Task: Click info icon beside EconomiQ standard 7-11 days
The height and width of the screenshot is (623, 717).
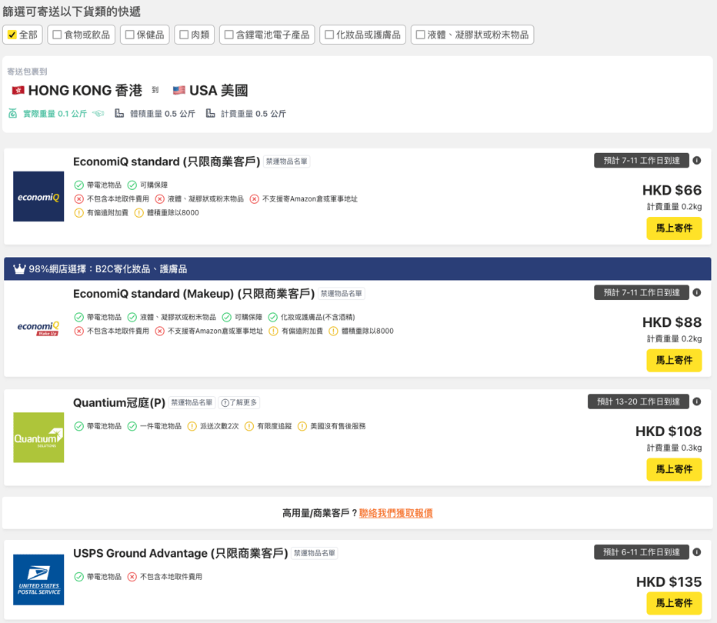Action: (696, 161)
